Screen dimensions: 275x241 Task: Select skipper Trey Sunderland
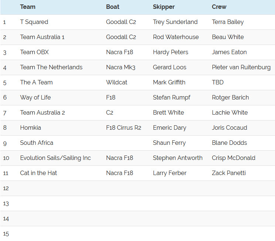tap(175, 22)
